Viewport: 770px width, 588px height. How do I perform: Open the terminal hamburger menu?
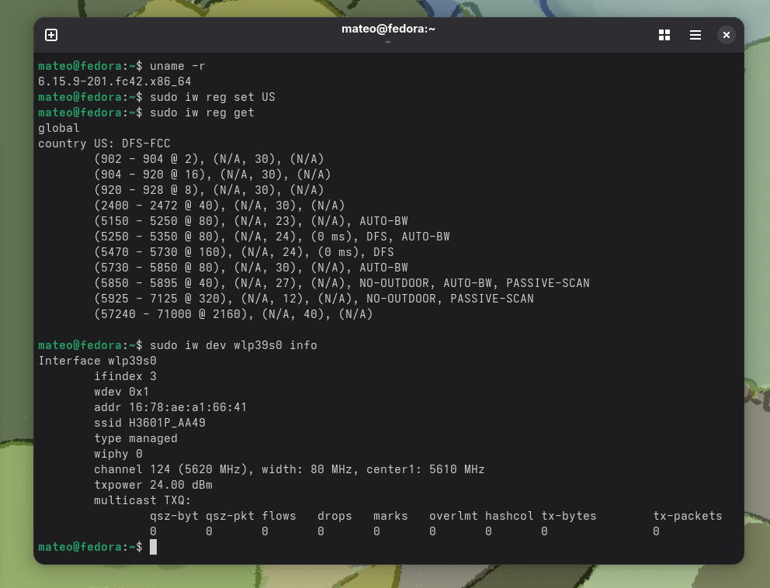point(695,35)
